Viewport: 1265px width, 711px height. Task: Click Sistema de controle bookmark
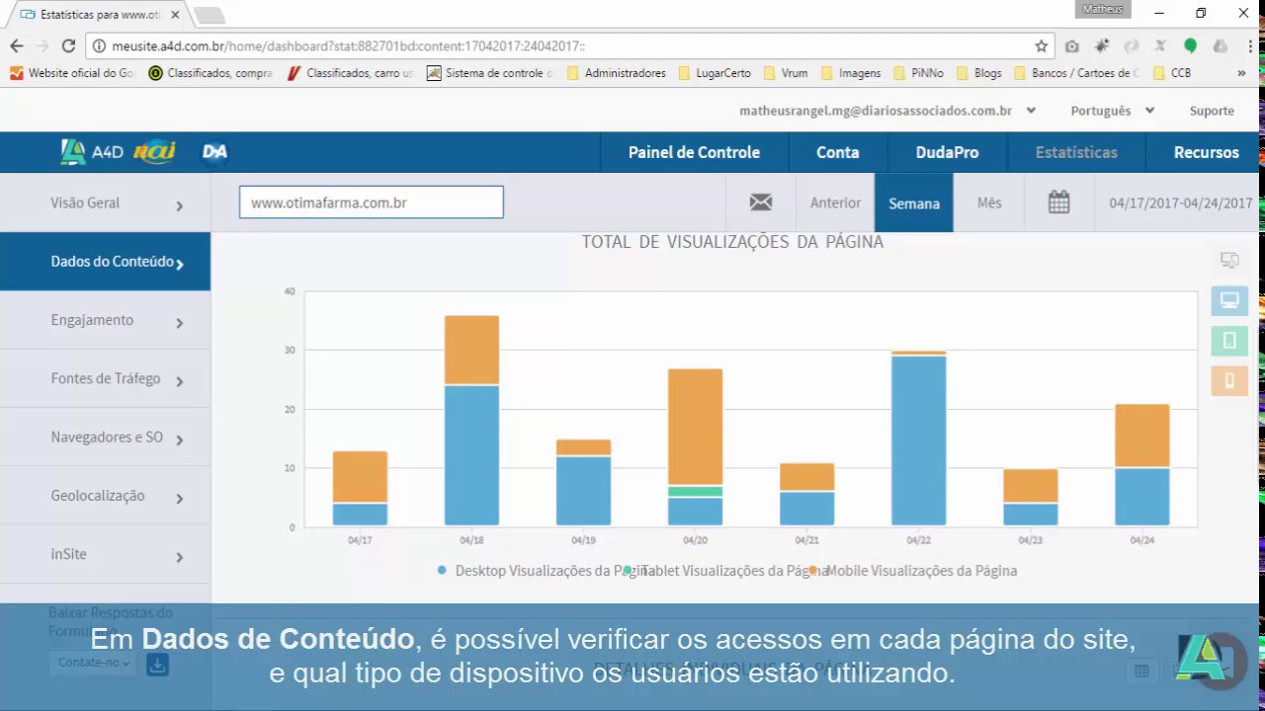(x=489, y=73)
